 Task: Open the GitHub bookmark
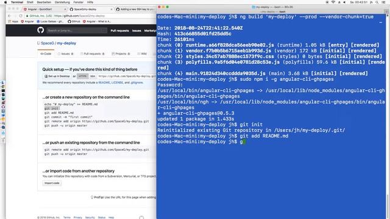tap(74, 21)
